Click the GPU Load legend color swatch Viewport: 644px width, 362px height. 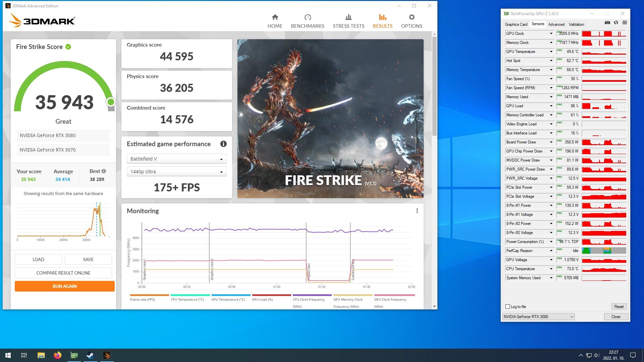[271, 295]
